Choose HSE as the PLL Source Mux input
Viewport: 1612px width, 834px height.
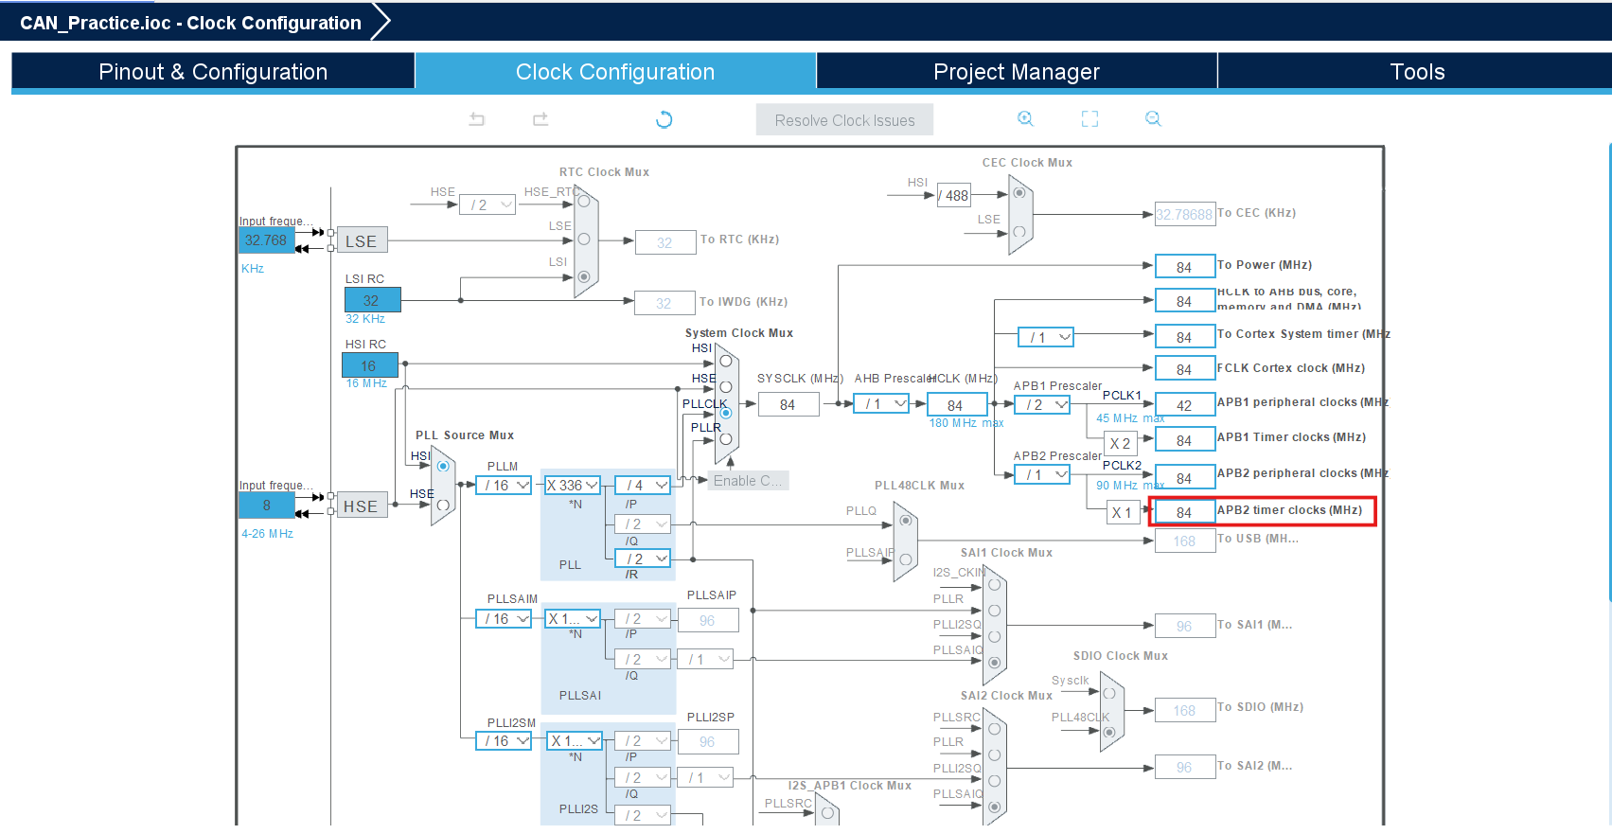(x=443, y=506)
